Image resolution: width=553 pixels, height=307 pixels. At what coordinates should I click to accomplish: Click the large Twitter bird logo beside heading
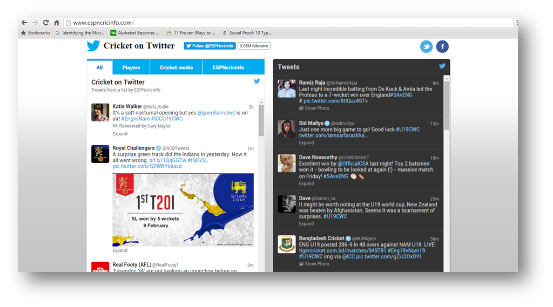point(93,46)
